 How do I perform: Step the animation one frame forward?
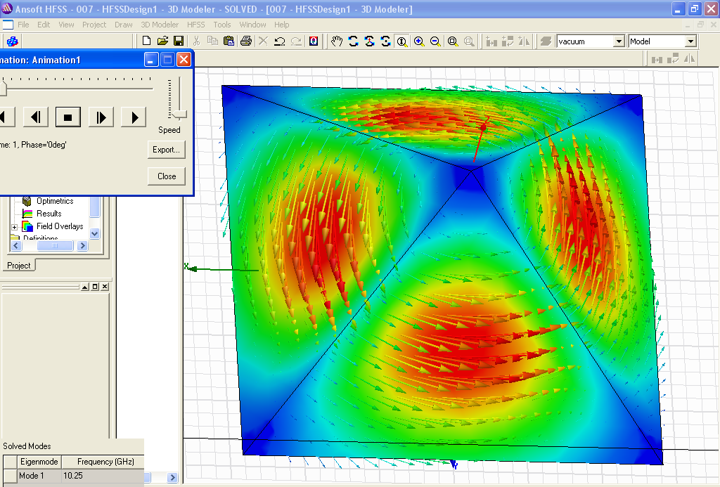pyautogui.click(x=101, y=117)
